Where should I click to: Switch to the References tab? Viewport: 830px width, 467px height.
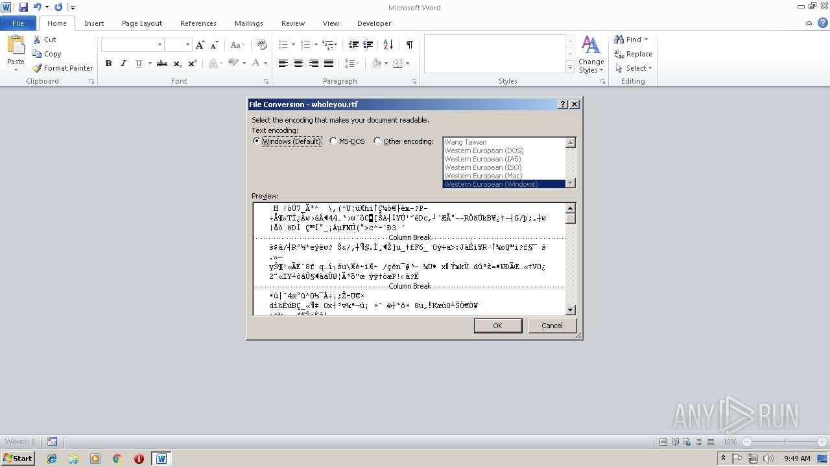(198, 23)
